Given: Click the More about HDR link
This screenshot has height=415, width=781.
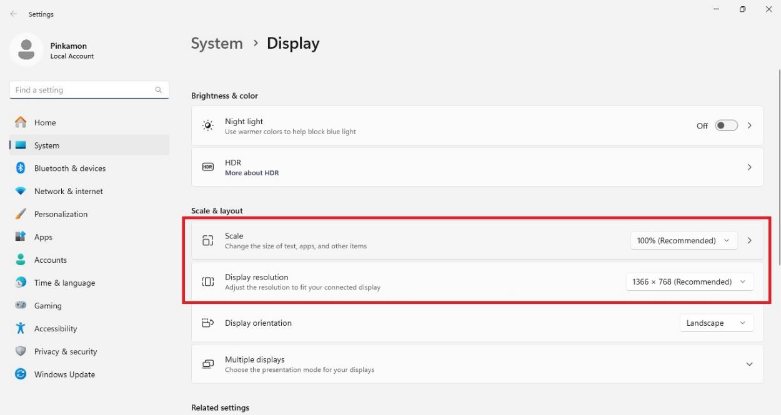Looking at the screenshot, I should tap(252, 173).
